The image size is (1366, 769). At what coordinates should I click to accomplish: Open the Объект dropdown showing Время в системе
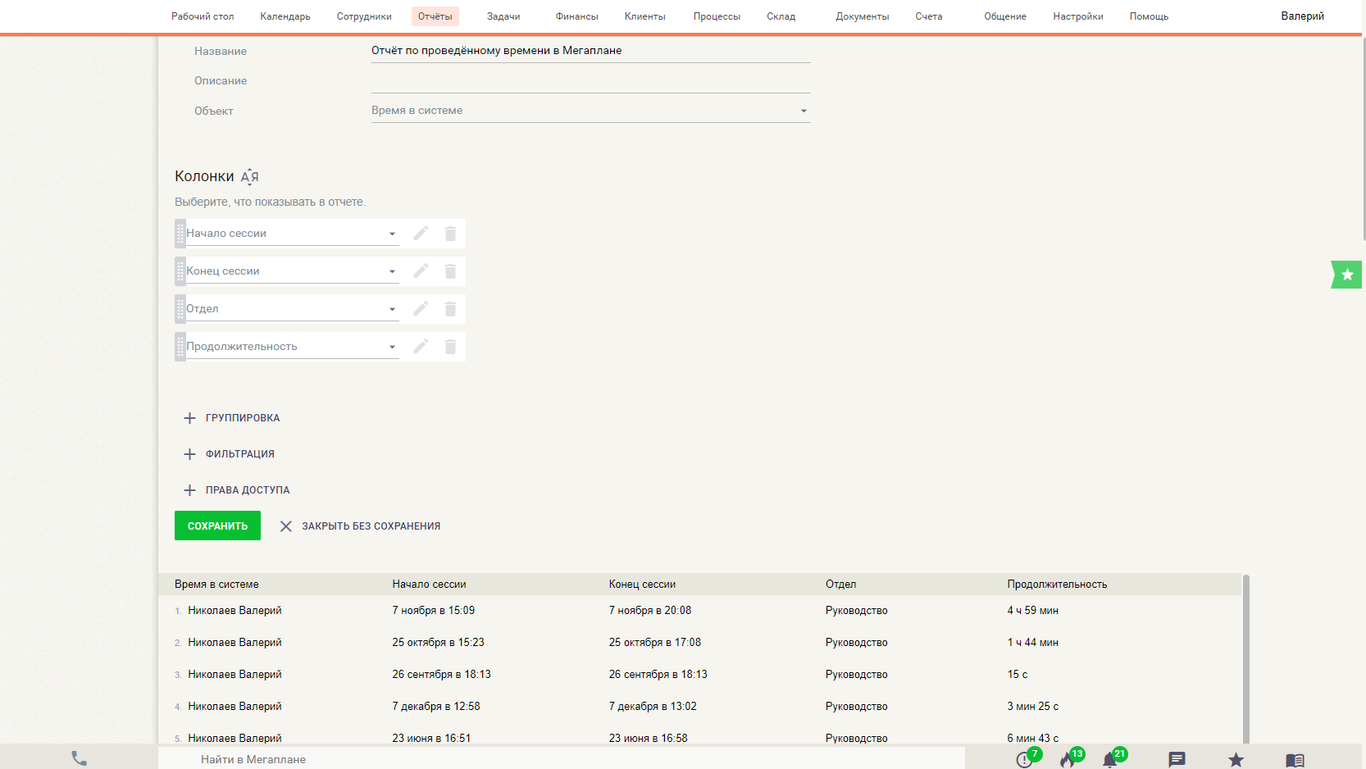(x=590, y=111)
